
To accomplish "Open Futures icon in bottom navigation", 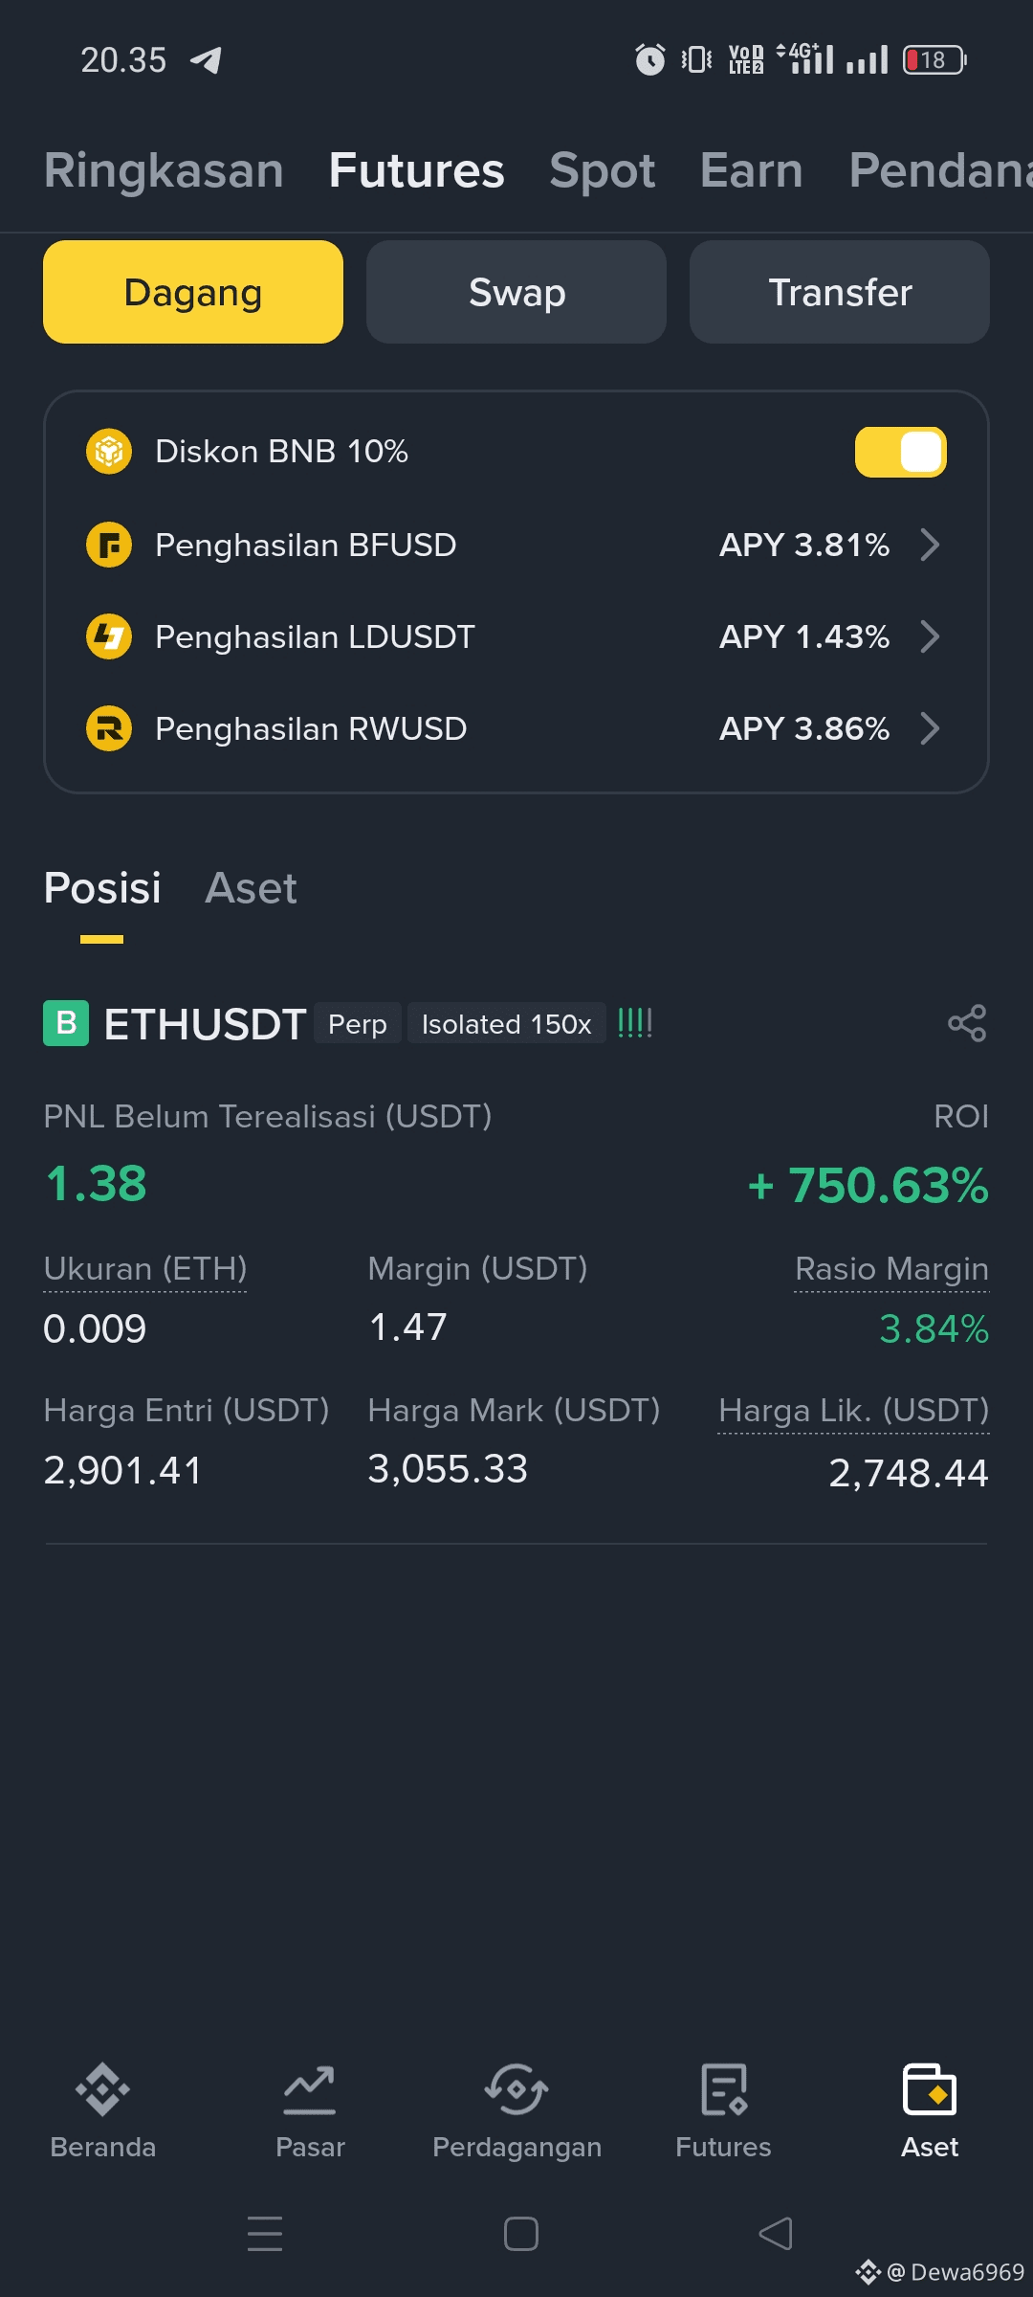I will tap(723, 2089).
